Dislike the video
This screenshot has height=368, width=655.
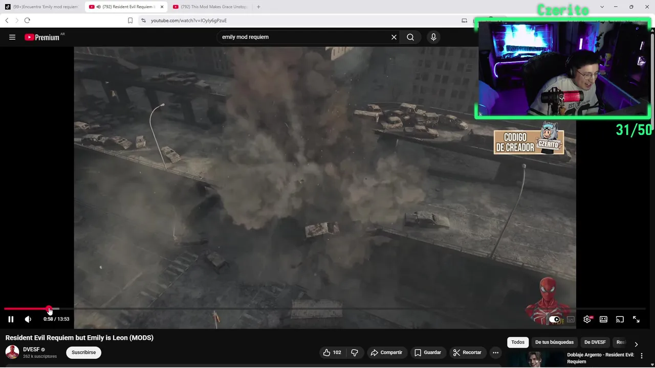coord(355,353)
